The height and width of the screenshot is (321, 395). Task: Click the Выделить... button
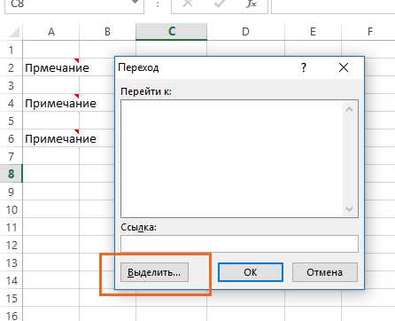click(154, 272)
